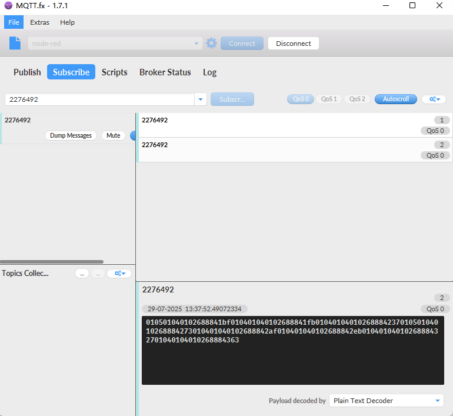Open the File menu
This screenshot has height=416, width=453.
(14, 22)
